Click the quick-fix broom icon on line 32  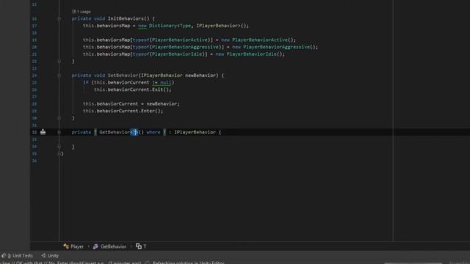(43, 132)
